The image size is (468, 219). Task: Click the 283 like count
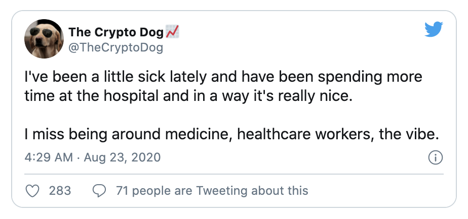60,190
